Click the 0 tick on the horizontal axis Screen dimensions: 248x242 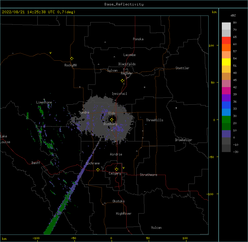pos(111,238)
